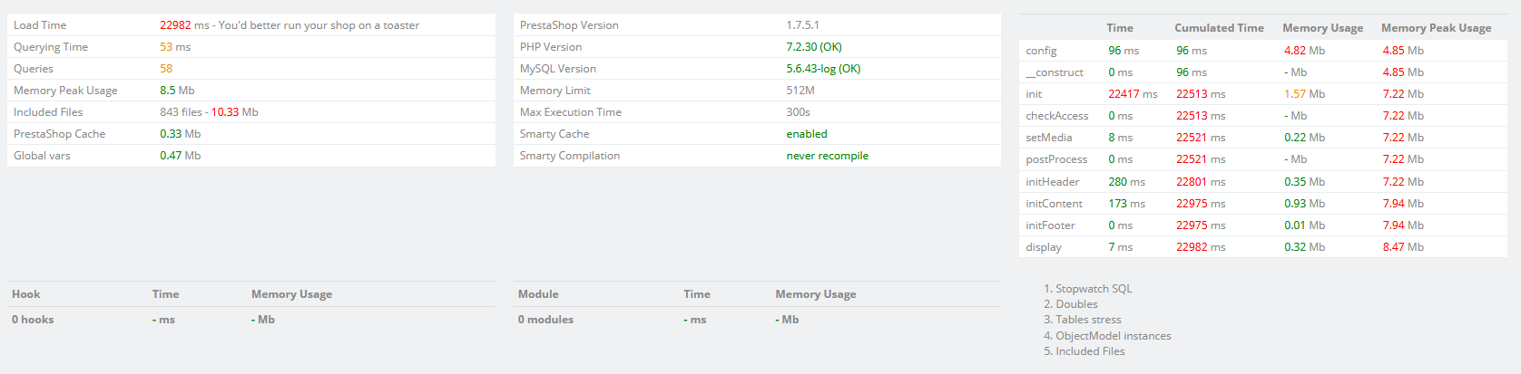Open the Included Files link
Image resolution: width=1521 pixels, height=374 pixels.
coord(1090,351)
